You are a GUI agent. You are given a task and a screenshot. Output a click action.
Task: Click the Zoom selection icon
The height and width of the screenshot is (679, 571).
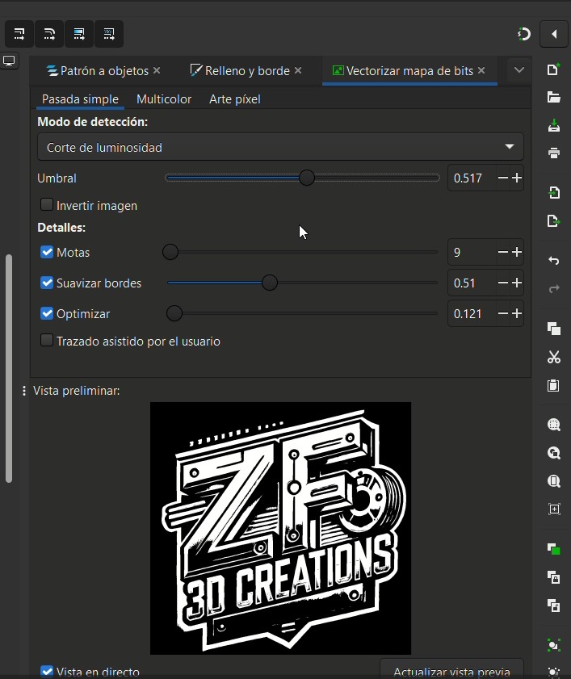554,425
